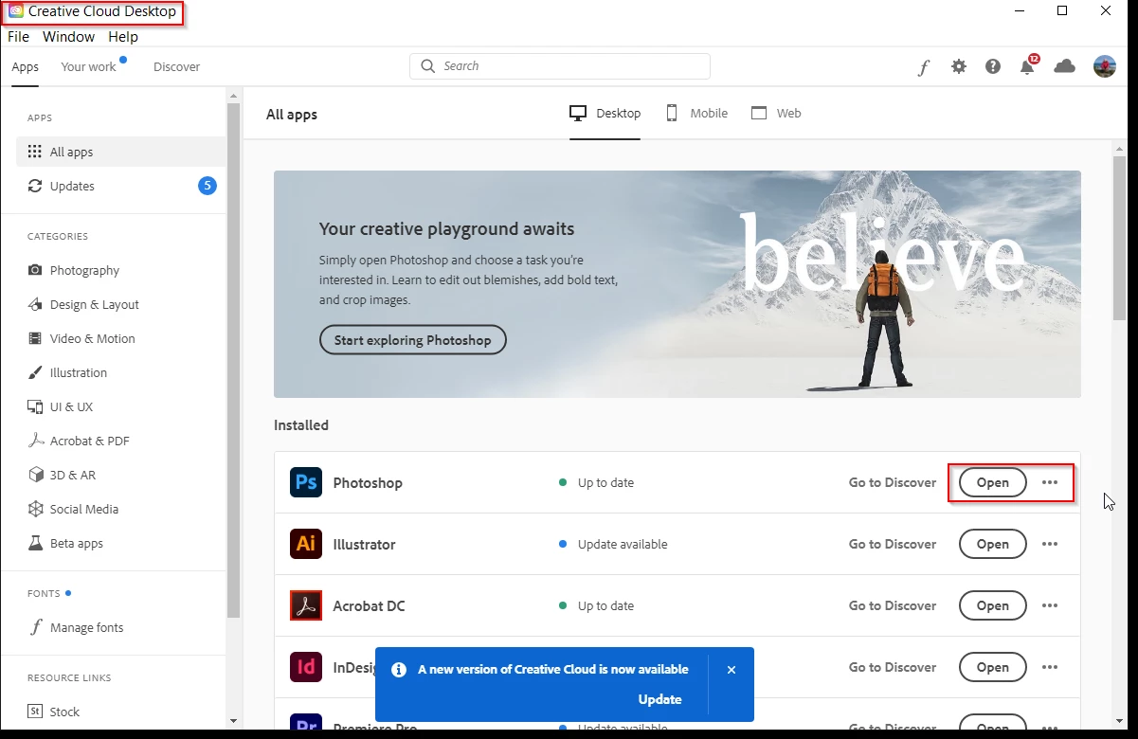1138x739 pixels.
Task: Click the Photoshop app icon
Action: click(x=306, y=482)
